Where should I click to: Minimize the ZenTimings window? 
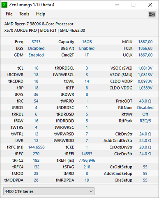[x=117, y=5]
